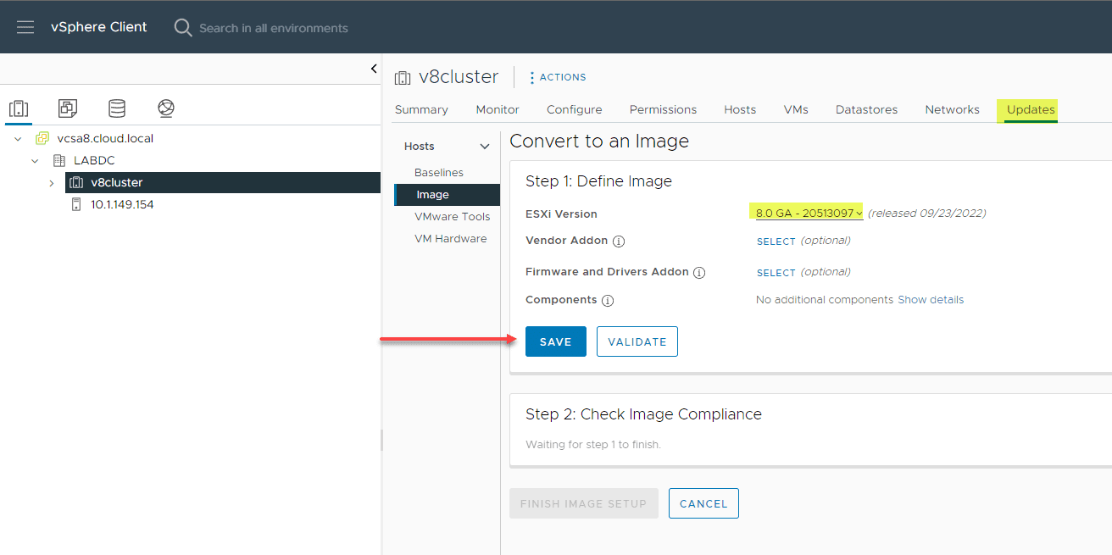Collapse the left navigation pane
Image resolution: width=1112 pixels, height=555 pixels.
click(374, 69)
